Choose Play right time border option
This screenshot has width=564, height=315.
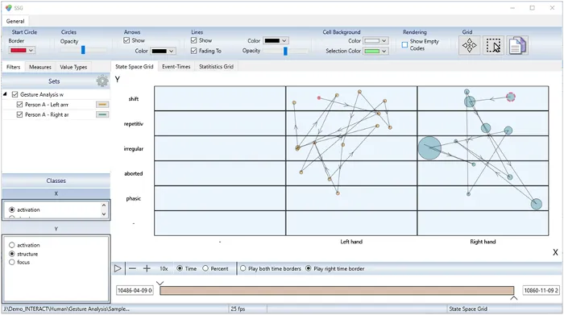[309, 268]
